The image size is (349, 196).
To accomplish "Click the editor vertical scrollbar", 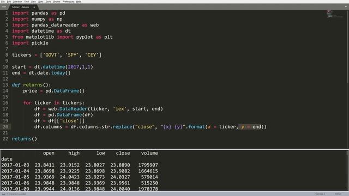I will tap(348, 47).
